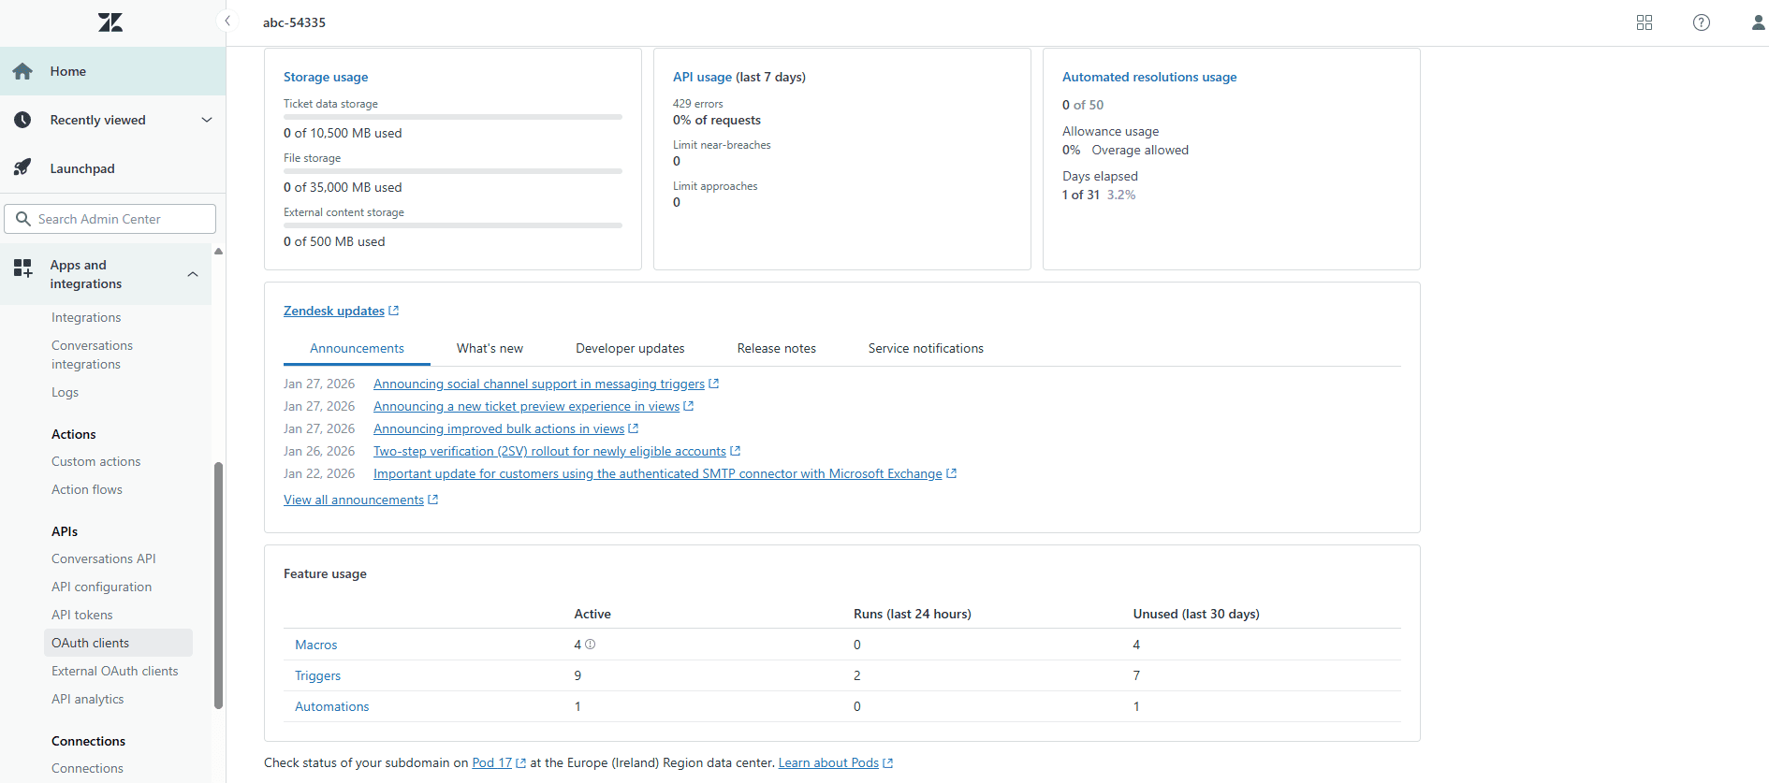Open the API usage link

[702, 77]
